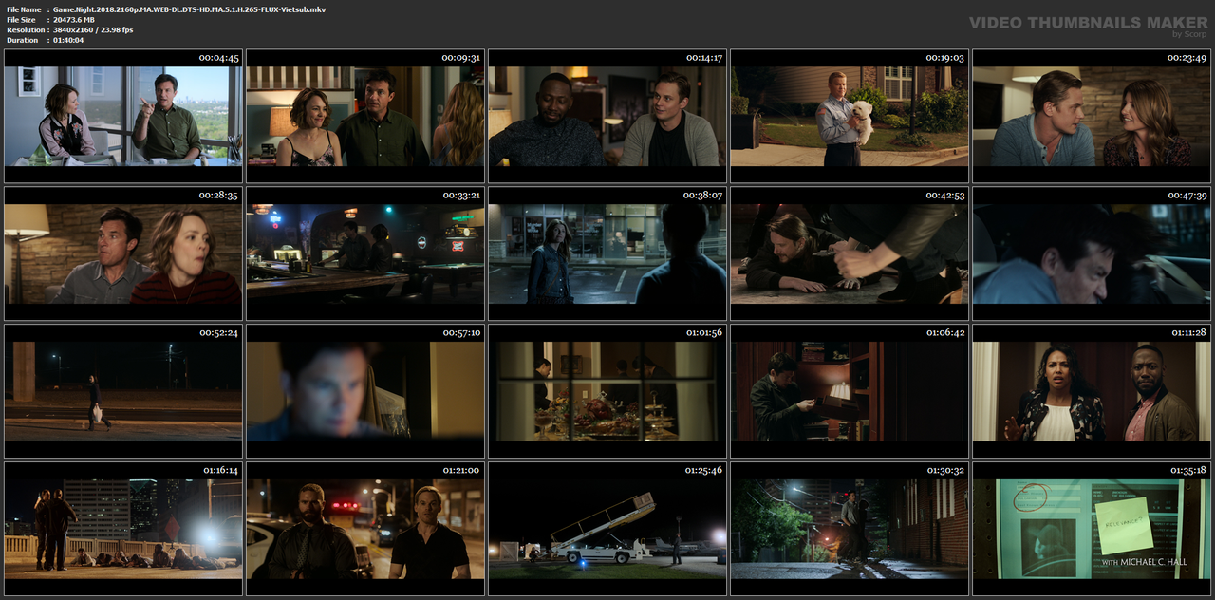Open the thumbnail at 01:16:14
1215x600 pixels.
click(x=123, y=529)
